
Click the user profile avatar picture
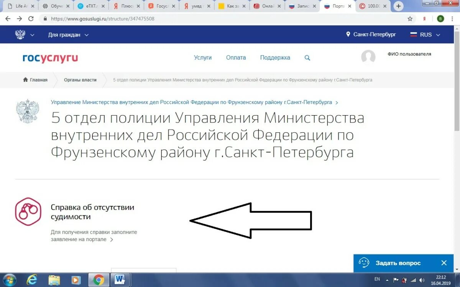coord(368,57)
